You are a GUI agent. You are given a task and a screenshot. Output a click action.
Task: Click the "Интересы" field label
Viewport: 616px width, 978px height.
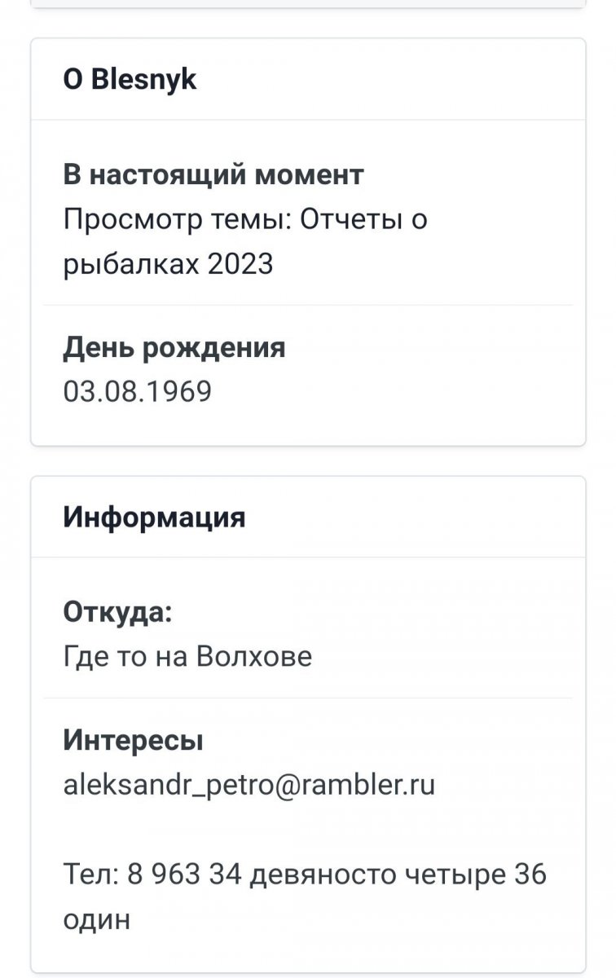pyautogui.click(x=133, y=741)
